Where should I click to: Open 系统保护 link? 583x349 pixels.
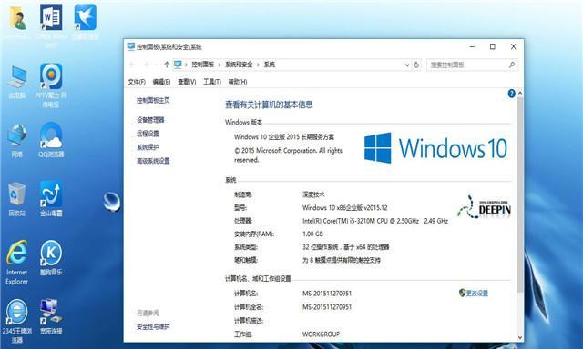click(x=148, y=147)
